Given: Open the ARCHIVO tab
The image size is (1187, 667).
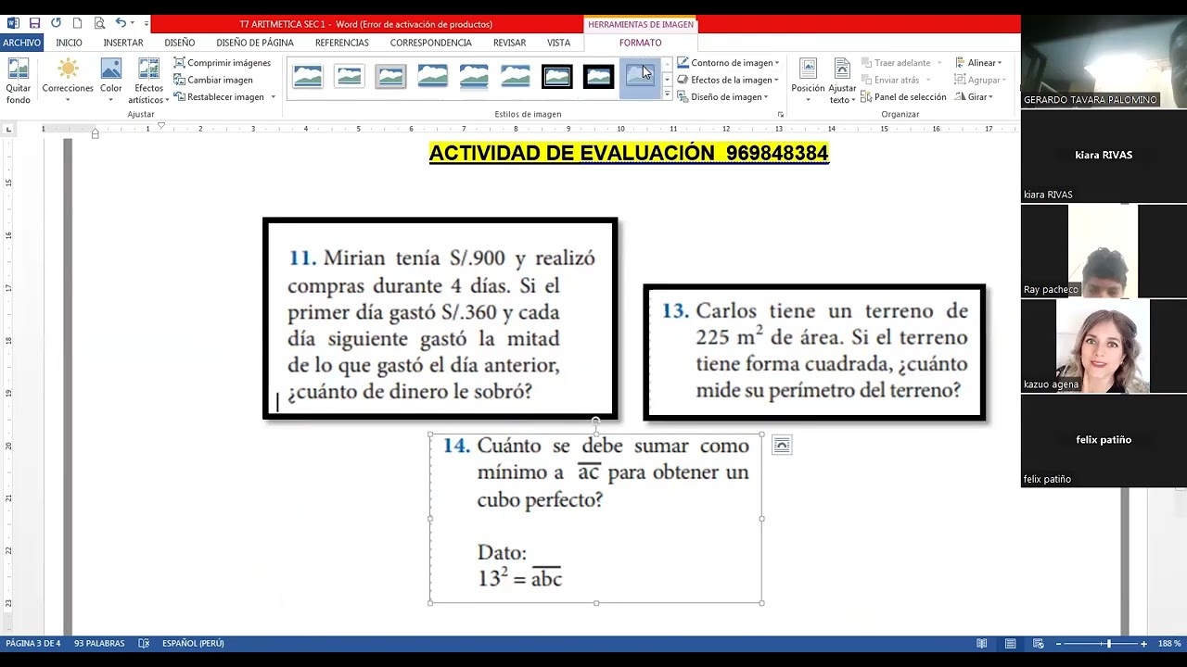Looking at the screenshot, I should pos(21,43).
